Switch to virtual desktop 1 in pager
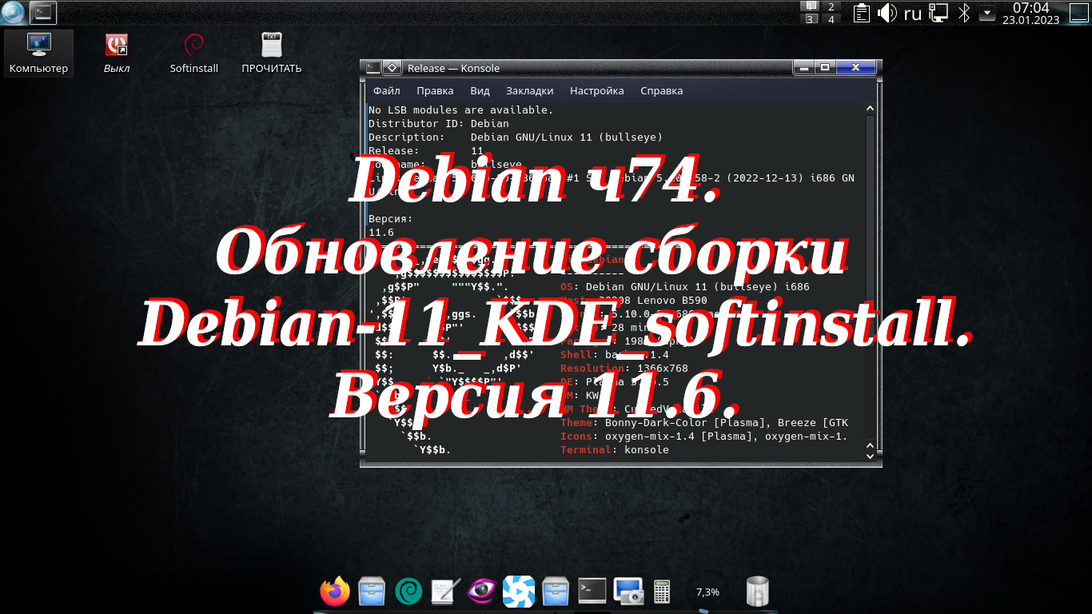 tap(811, 6)
